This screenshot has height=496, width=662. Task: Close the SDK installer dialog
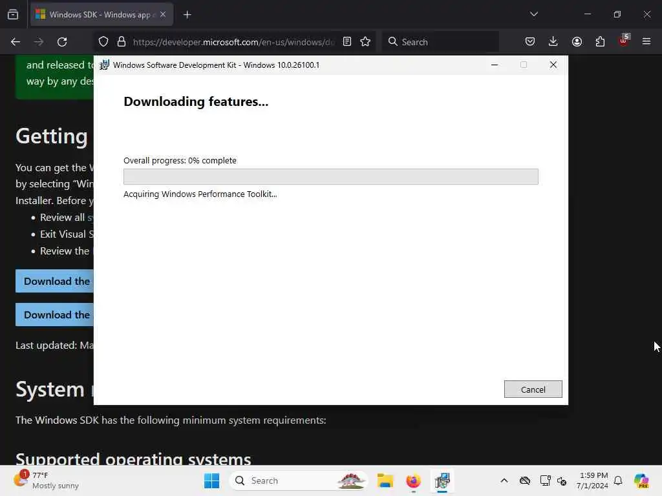(553, 65)
